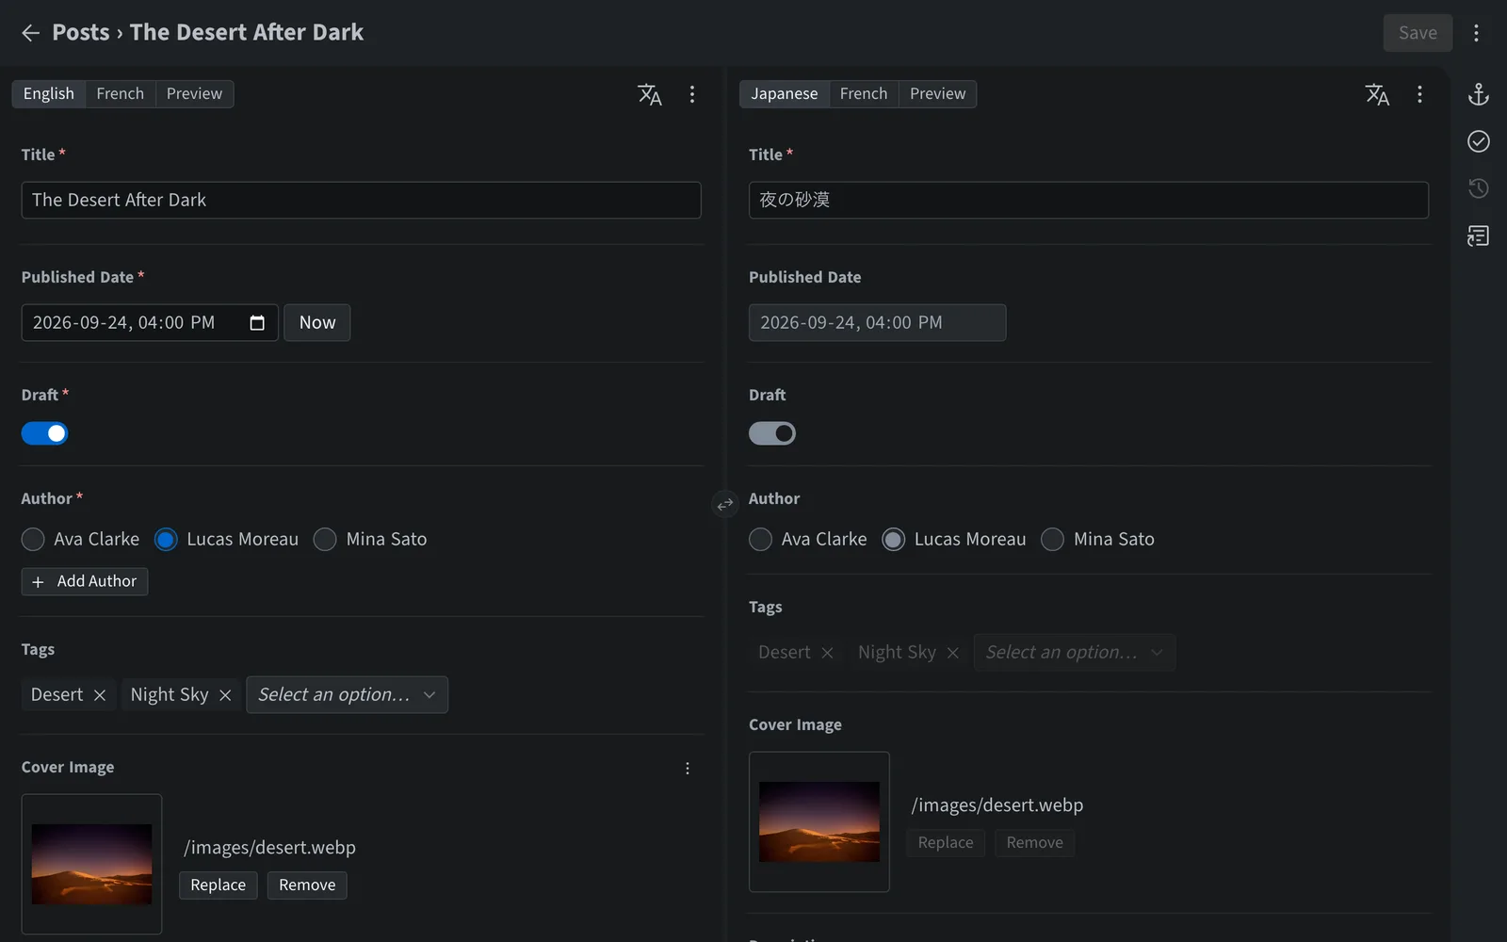1507x942 pixels.
Task: Switch to the French tab in right pane
Action: (864, 94)
